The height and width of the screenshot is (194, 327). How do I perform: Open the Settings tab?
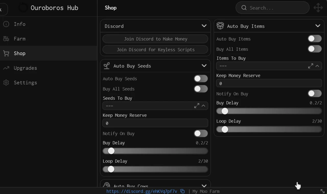(x=49, y=83)
